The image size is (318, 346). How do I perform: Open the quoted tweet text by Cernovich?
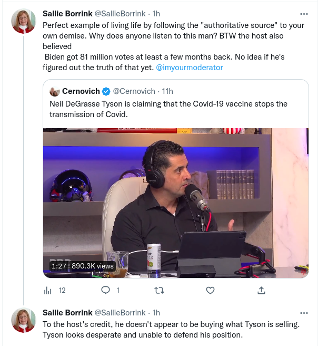click(168, 109)
